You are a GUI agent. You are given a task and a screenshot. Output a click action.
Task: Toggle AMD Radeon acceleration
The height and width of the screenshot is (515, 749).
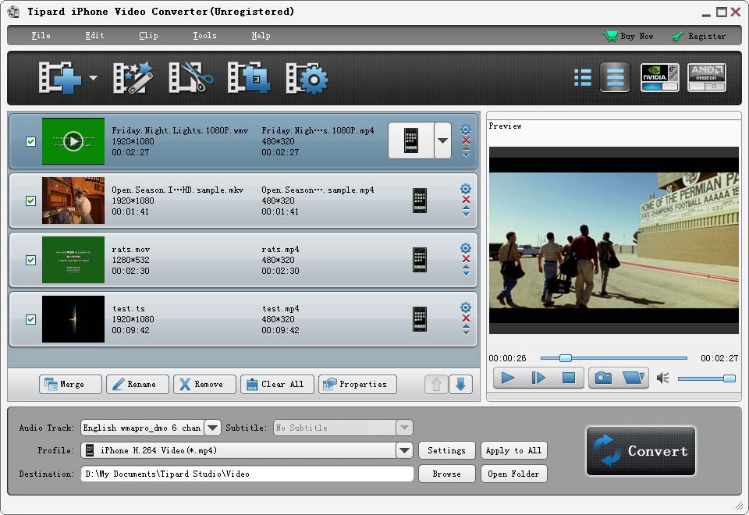pyautogui.click(x=707, y=77)
